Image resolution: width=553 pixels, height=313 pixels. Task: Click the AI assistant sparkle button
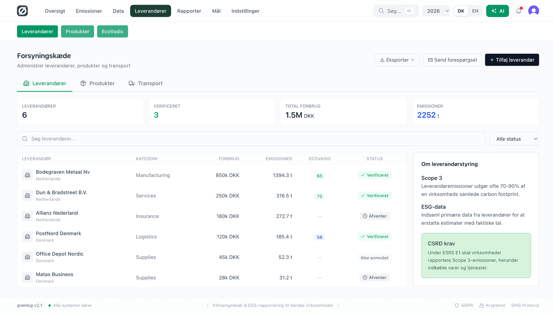tap(497, 11)
